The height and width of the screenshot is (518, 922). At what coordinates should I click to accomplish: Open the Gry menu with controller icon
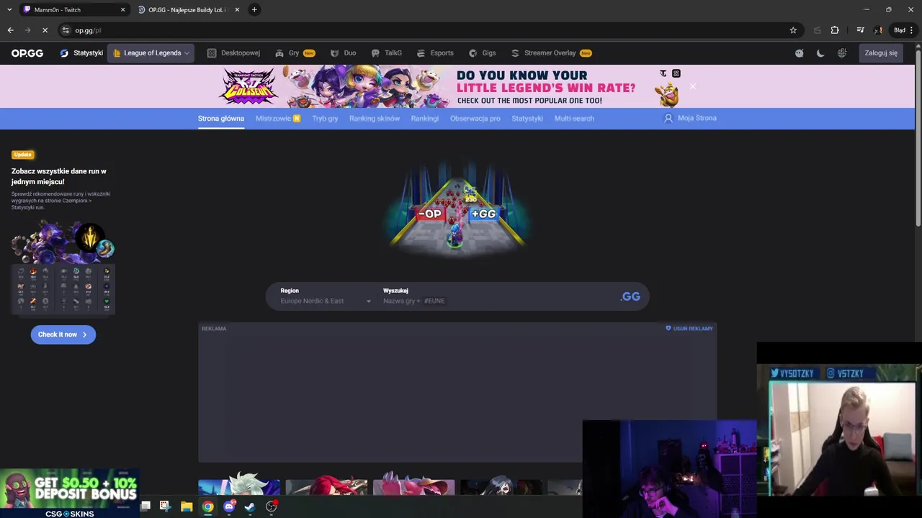tap(295, 53)
